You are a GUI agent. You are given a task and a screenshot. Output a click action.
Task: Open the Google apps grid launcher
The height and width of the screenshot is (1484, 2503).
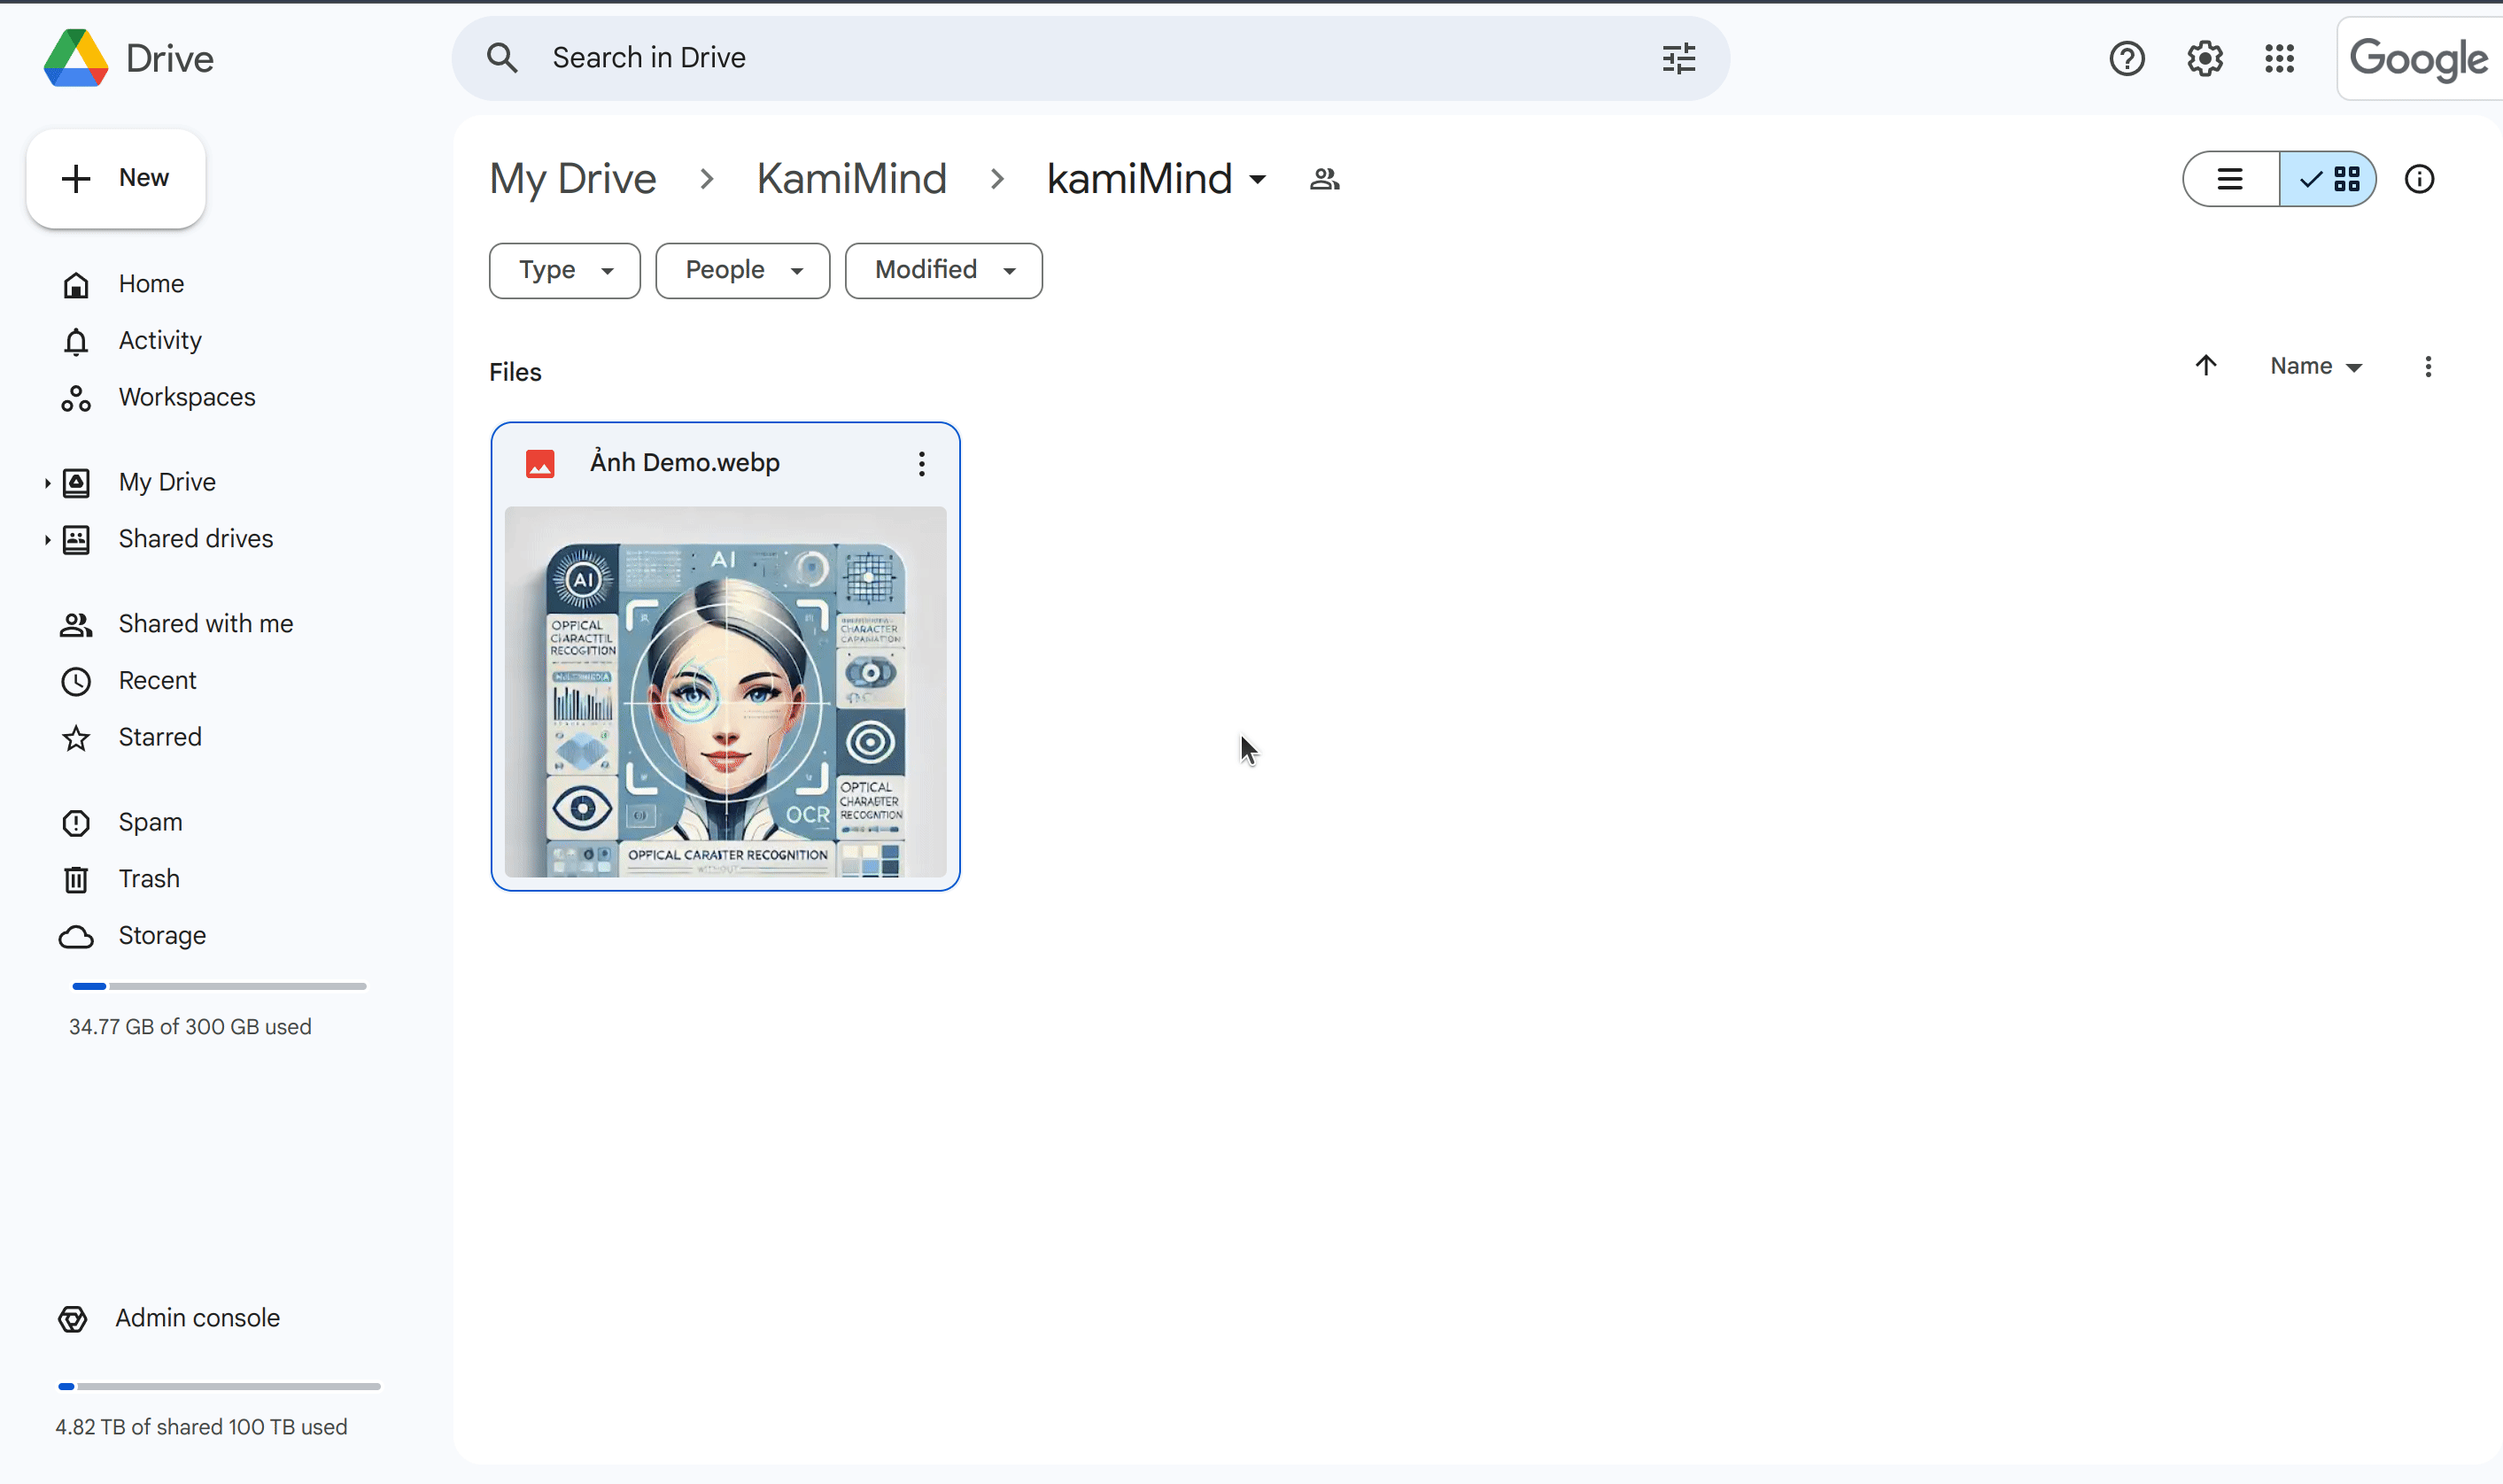tap(2279, 58)
